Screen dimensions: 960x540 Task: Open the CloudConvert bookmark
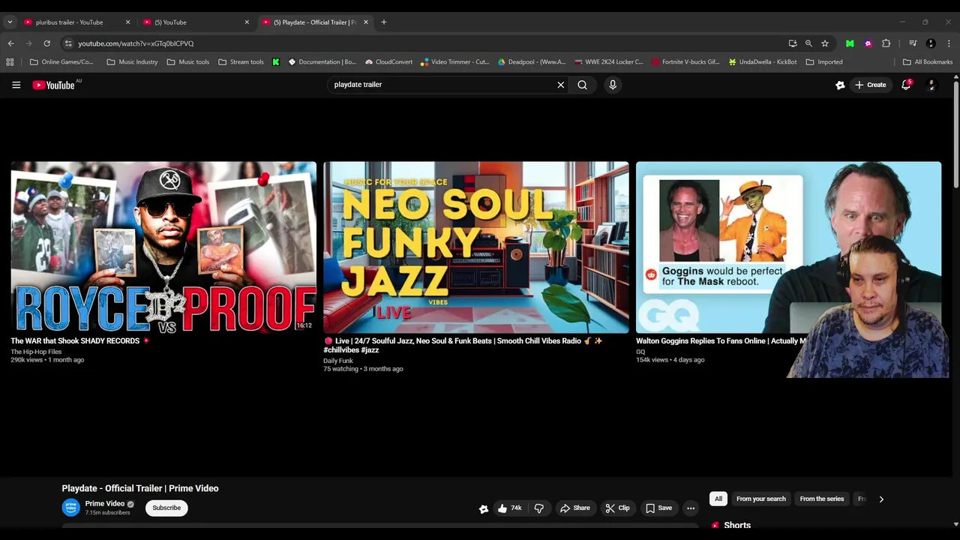pyautogui.click(x=388, y=62)
